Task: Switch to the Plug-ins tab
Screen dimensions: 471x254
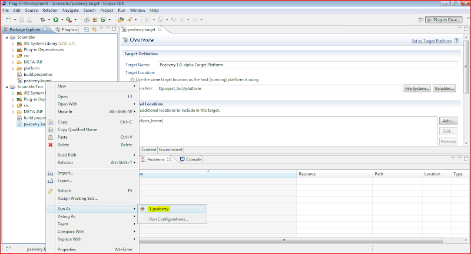Action: (x=67, y=29)
